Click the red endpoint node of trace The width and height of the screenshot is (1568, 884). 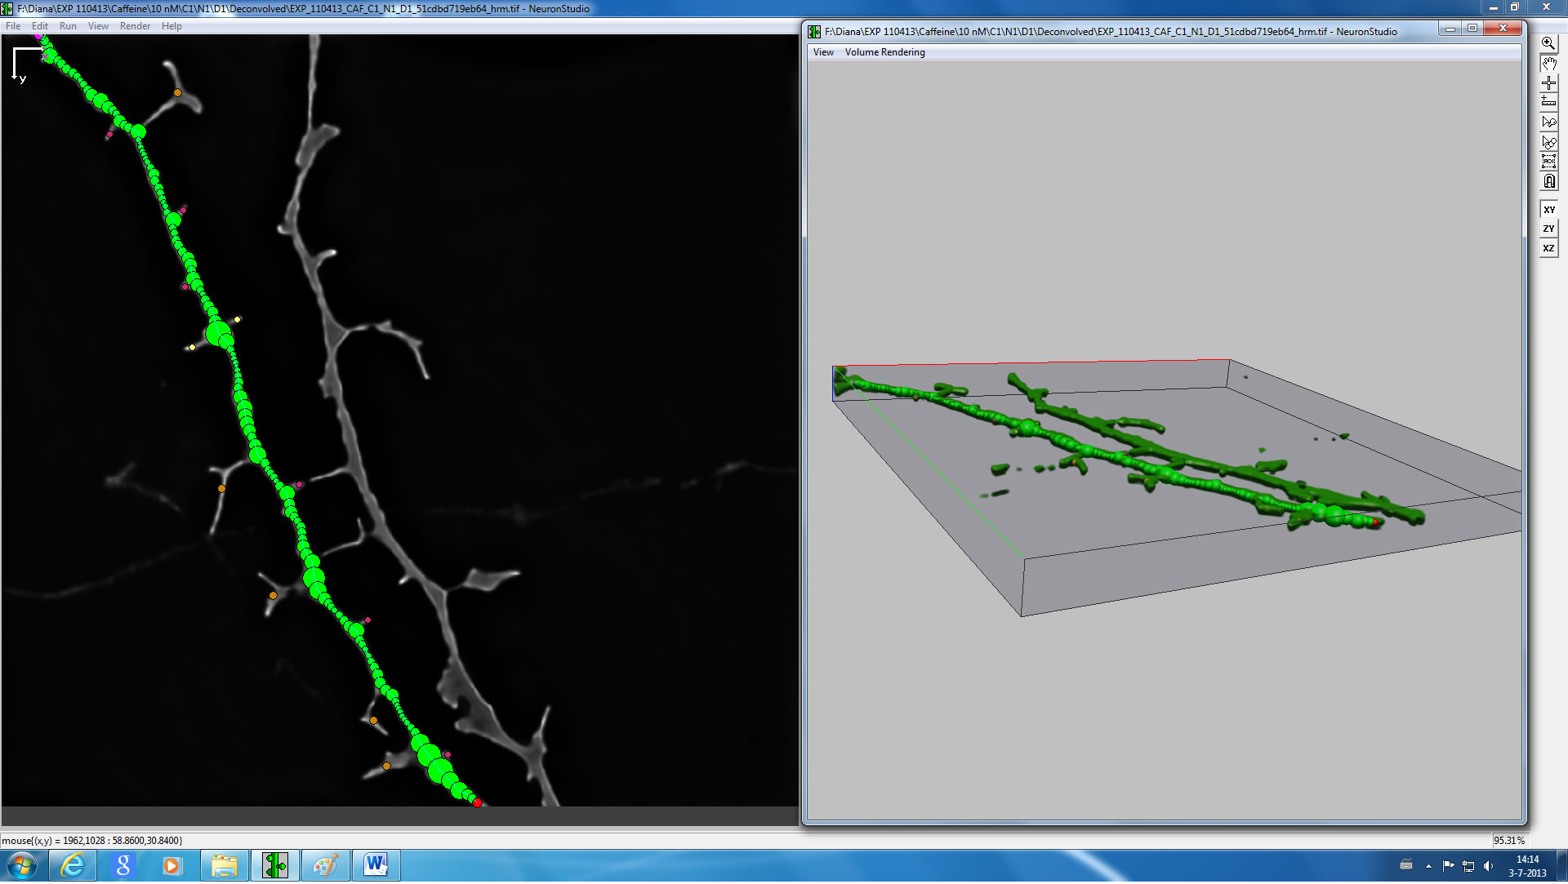pyautogui.click(x=478, y=803)
